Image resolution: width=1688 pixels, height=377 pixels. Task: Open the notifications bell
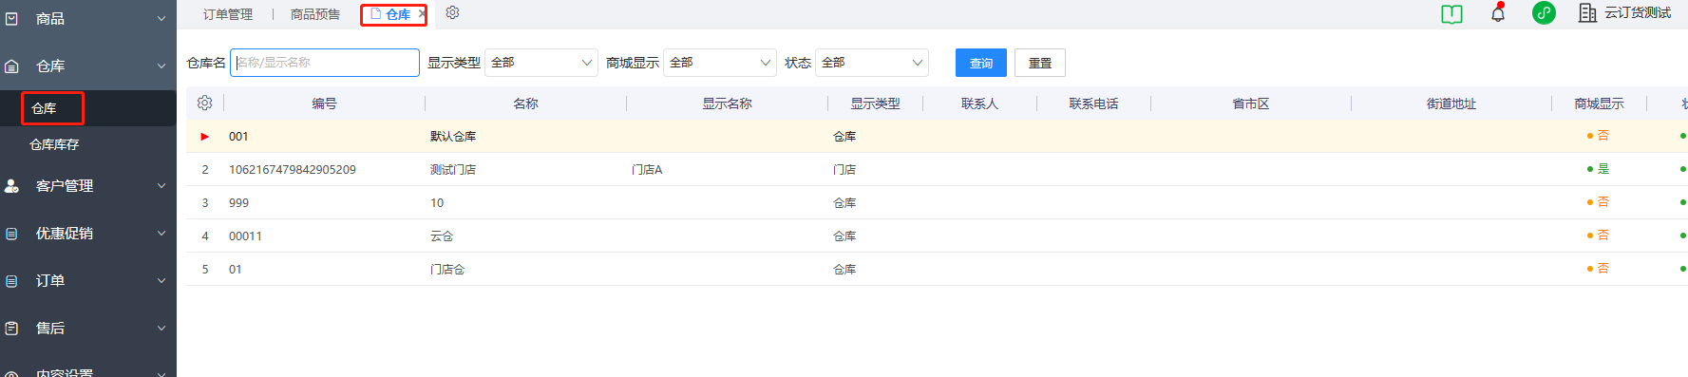coord(1498,13)
